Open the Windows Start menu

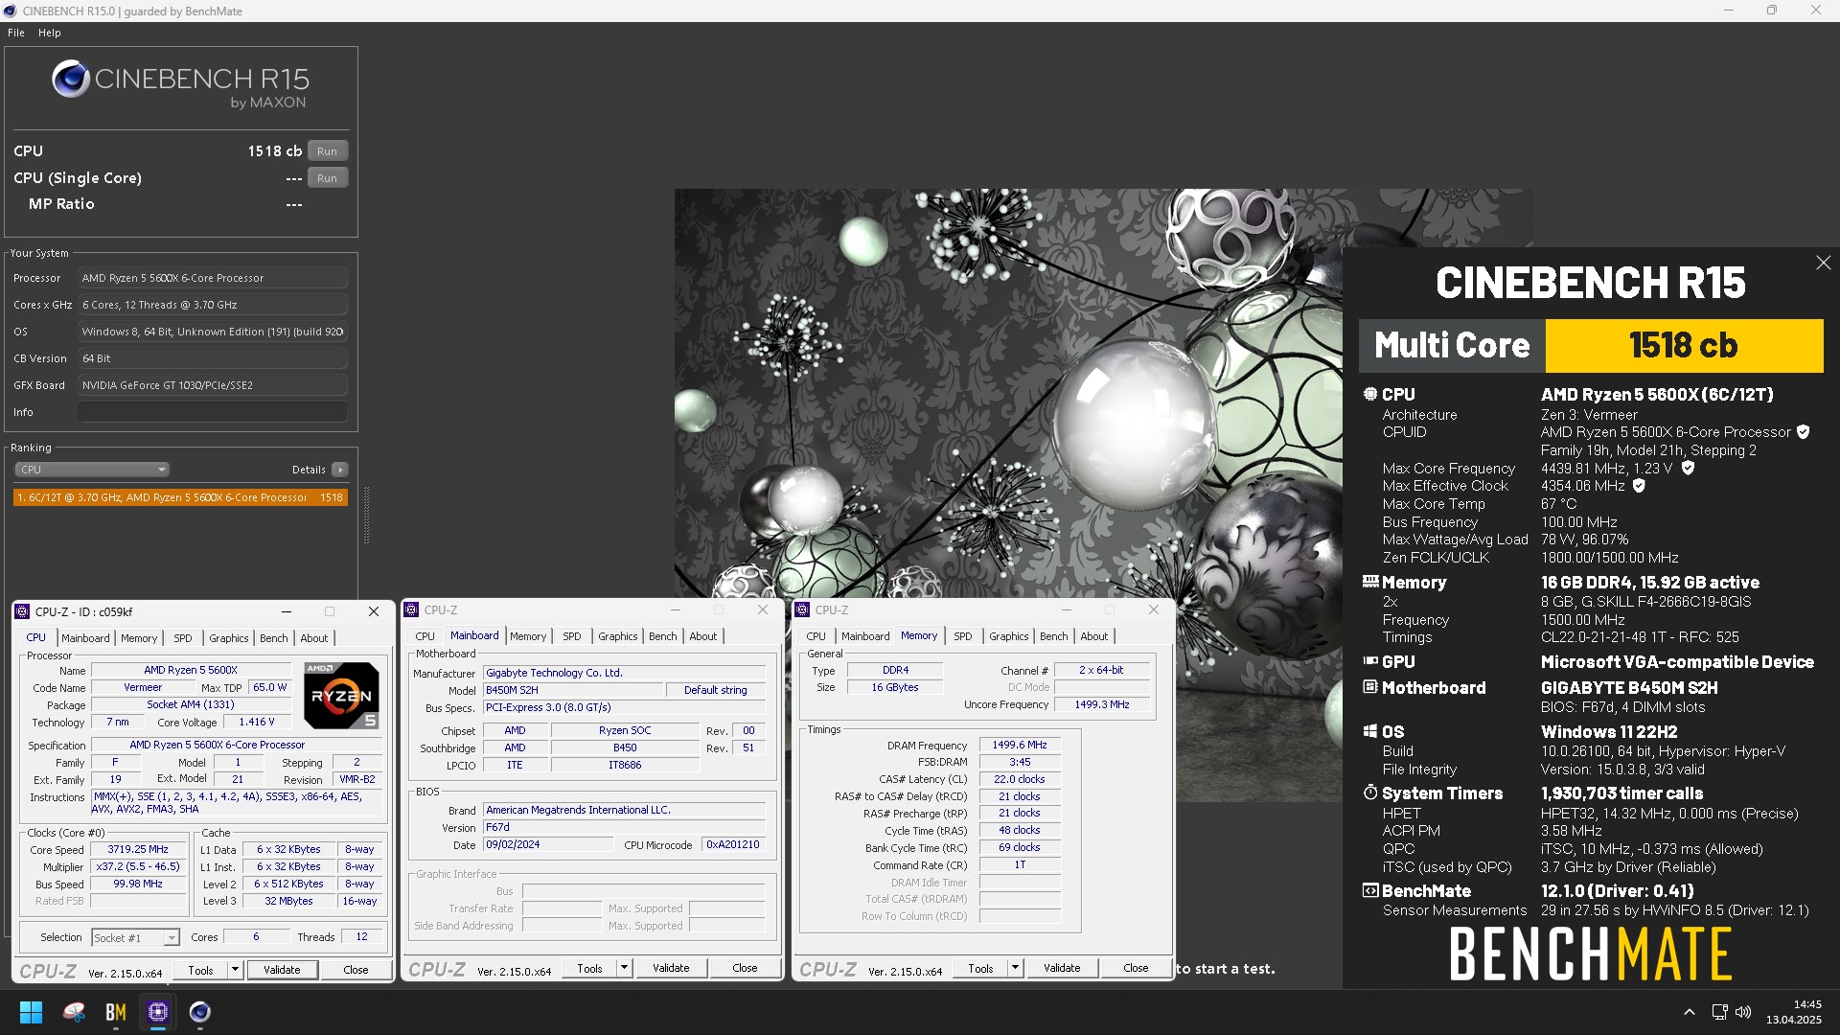pyautogui.click(x=31, y=1012)
